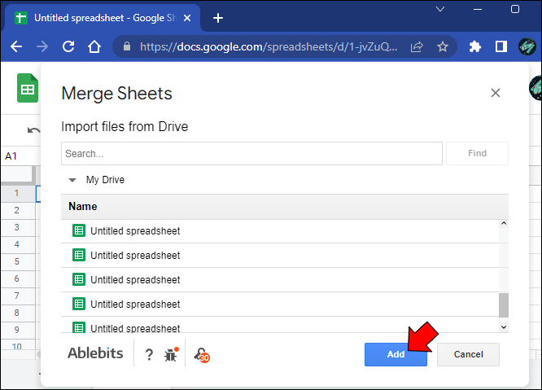Bookmark this page with the star icon

click(x=443, y=47)
